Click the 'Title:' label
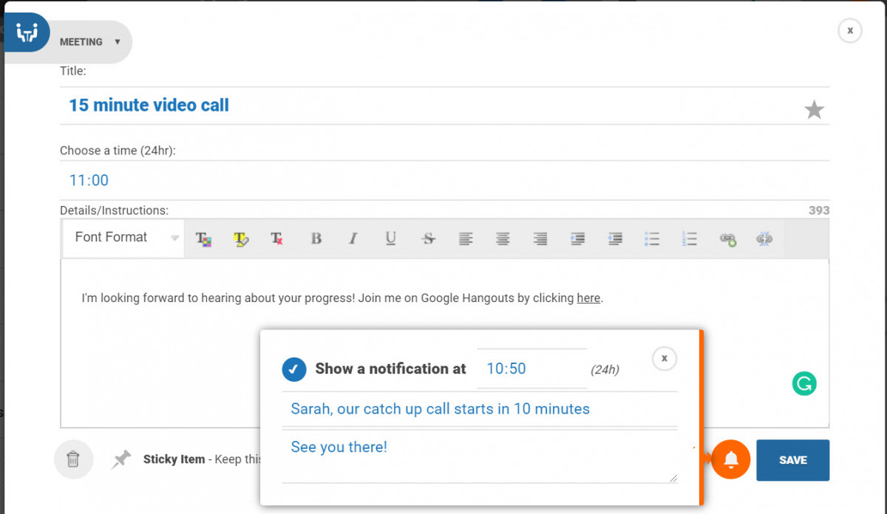887x514 pixels. pos(72,71)
